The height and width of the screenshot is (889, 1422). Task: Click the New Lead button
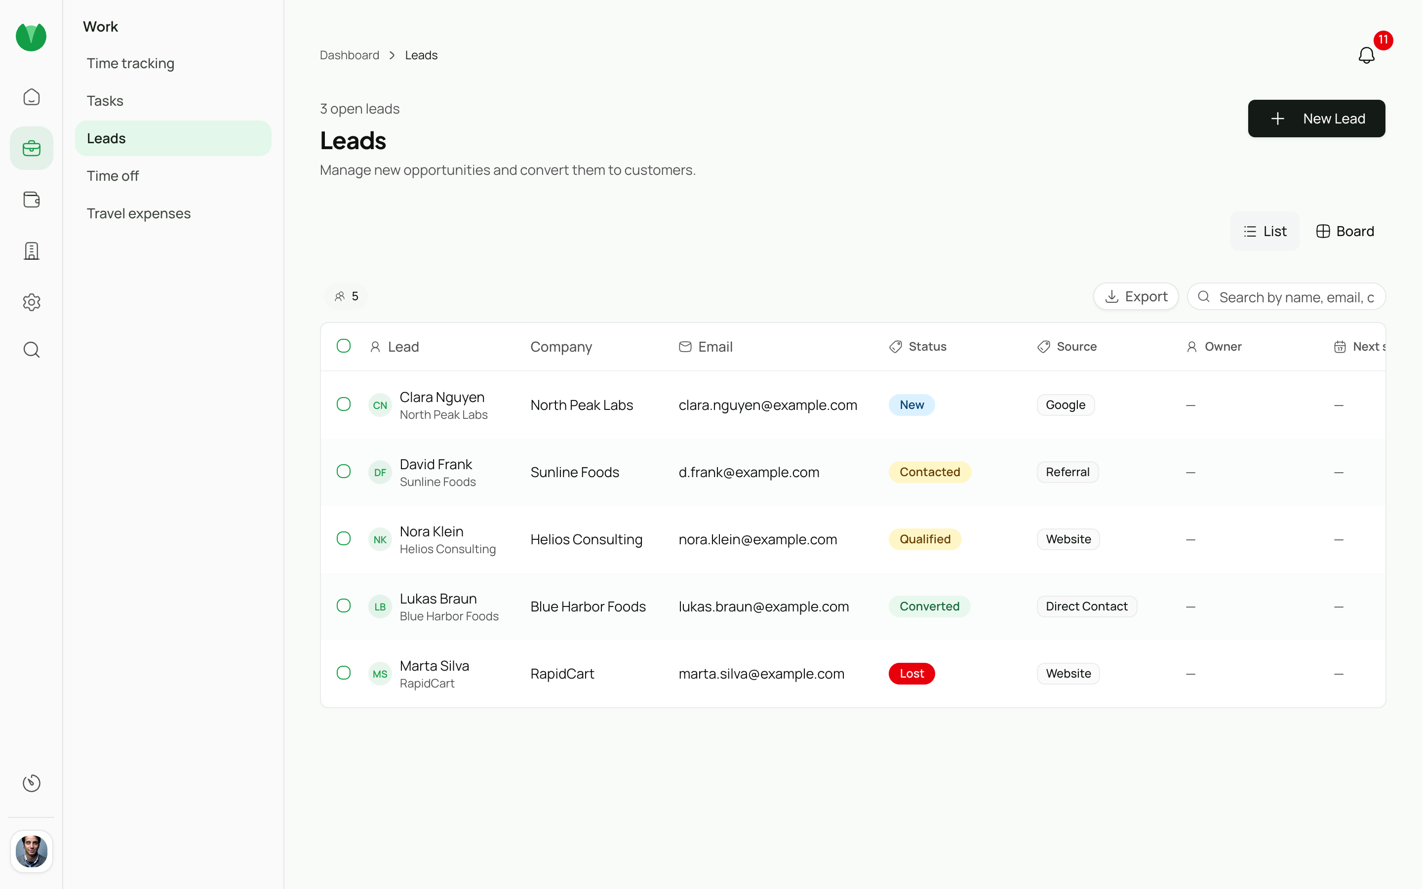pyautogui.click(x=1316, y=119)
